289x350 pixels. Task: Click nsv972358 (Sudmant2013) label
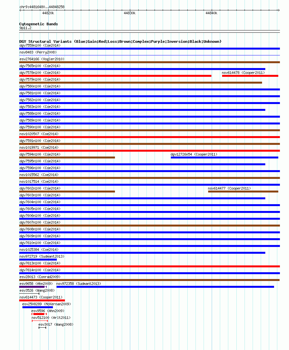(x=79, y=284)
